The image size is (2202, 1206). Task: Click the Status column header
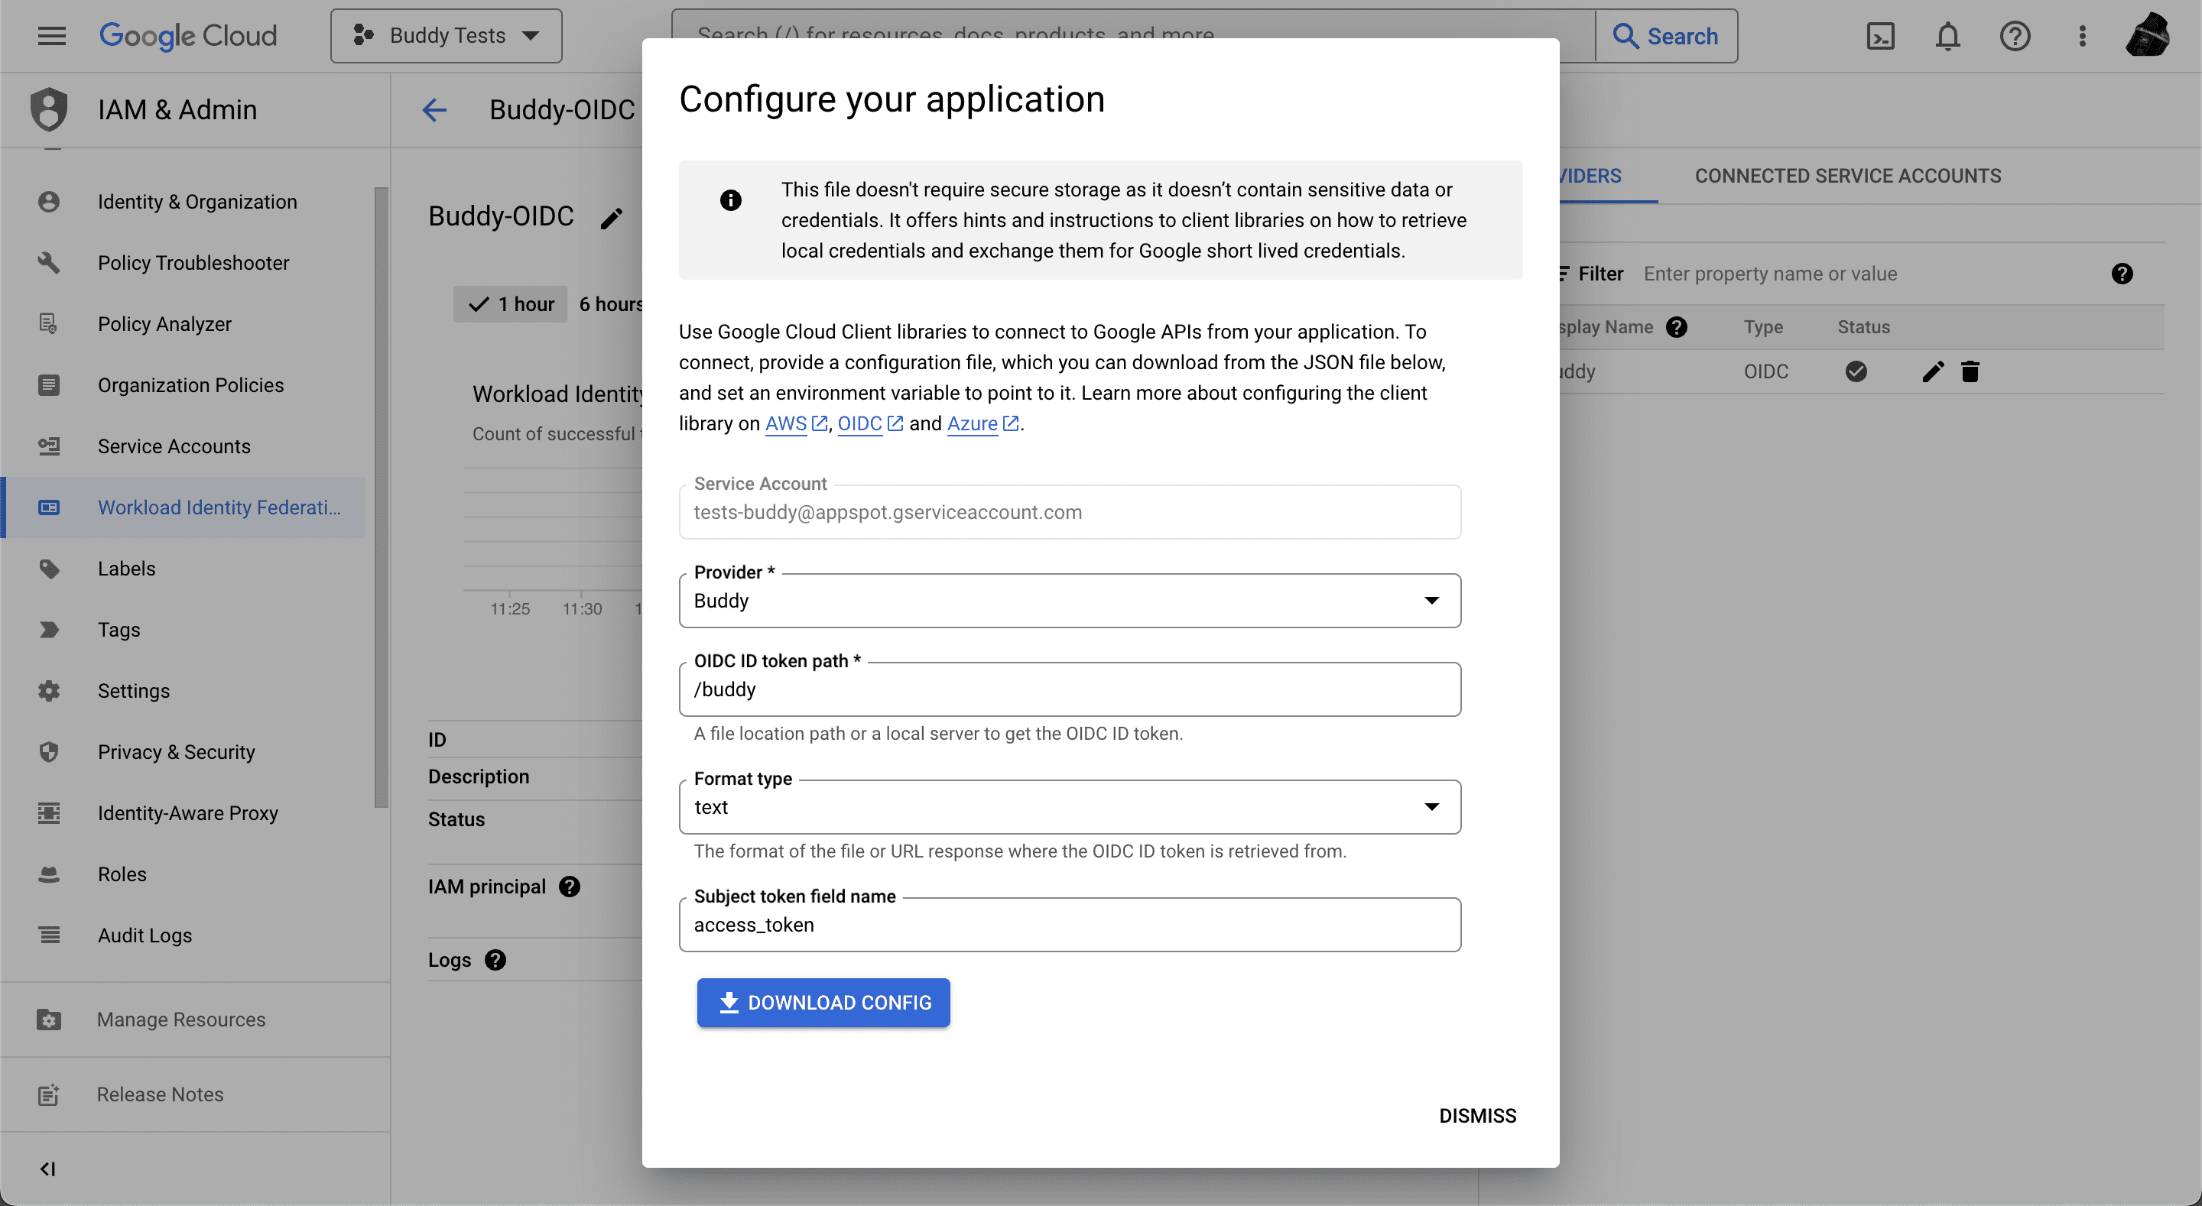click(x=1863, y=327)
